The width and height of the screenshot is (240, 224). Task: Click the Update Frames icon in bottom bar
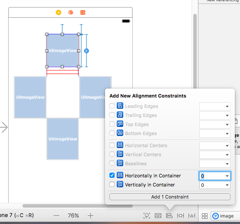[147, 216]
